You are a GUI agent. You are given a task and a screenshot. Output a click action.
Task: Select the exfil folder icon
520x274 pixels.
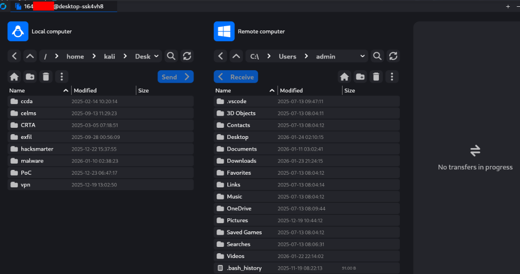(x=14, y=137)
